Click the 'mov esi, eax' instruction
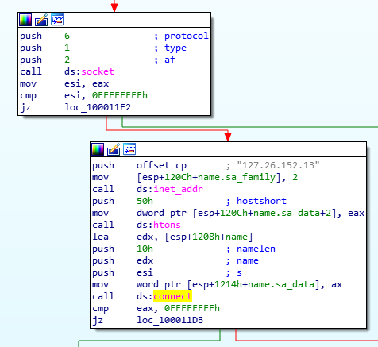The width and height of the screenshot is (378, 347). (x=64, y=83)
